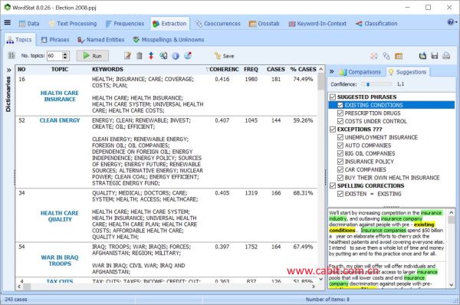Collapse the right comparisons panel chevron
This screenshot has width=460, height=305.
pyautogui.click(x=331, y=71)
